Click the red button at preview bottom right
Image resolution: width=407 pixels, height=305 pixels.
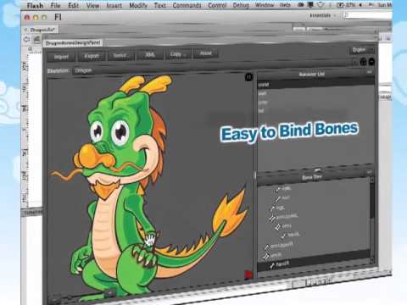tap(248, 274)
